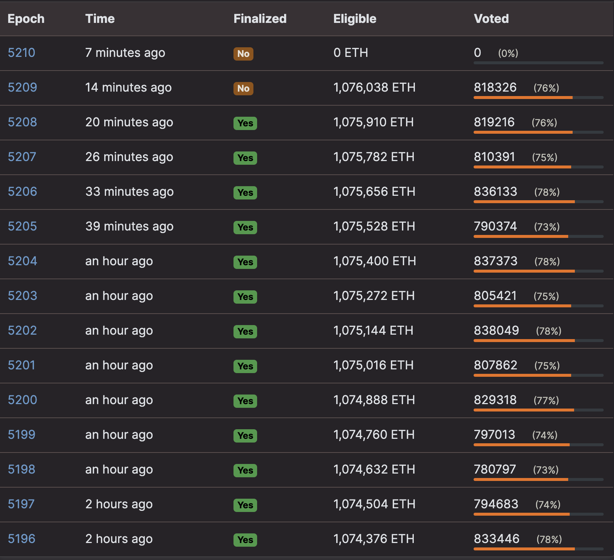Click the '39 minutes ago' time cell
This screenshot has width=614, height=560.
point(130,226)
